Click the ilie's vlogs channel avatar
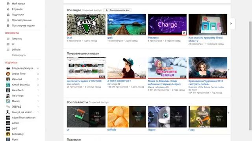This screenshot has height=141, width=252. [x=8, y=96]
